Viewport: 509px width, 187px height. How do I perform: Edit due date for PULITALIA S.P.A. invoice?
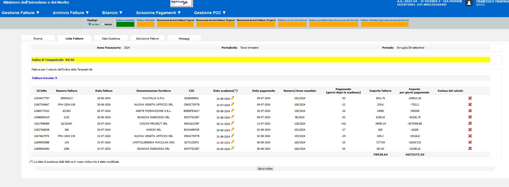[x=233, y=98]
